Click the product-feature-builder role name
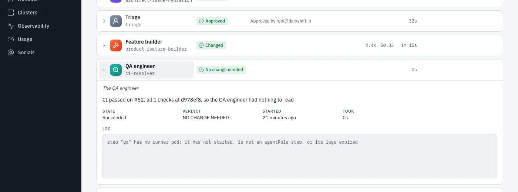Viewport: 518px width, 192px height. [x=156, y=49]
